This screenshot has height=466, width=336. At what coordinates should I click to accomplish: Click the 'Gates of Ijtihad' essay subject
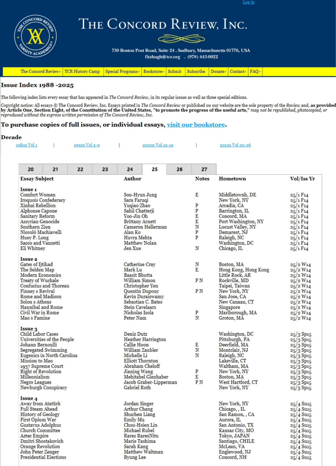coord(36,265)
